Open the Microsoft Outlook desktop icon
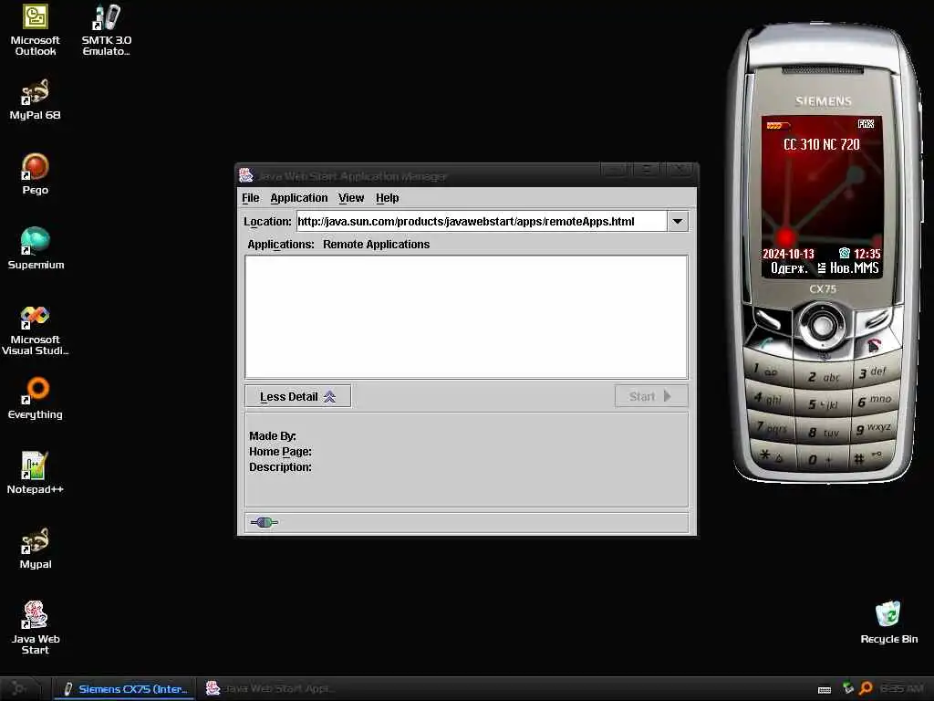This screenshot has width=934, height=701. click(36, 30)
